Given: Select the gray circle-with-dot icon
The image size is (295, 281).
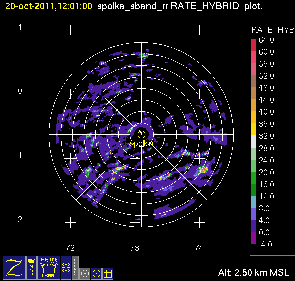Looking at the screenshot, I should tap(85, 274).
